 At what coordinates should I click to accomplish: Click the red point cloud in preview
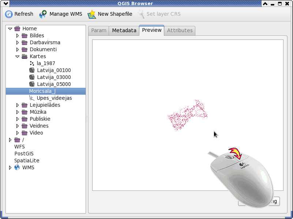pyautogui.click(x=187, y=115)
